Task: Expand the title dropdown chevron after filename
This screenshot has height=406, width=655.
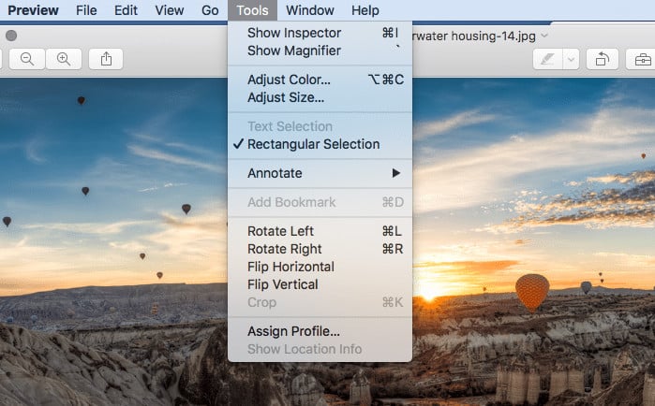Action: coord(544,36)
